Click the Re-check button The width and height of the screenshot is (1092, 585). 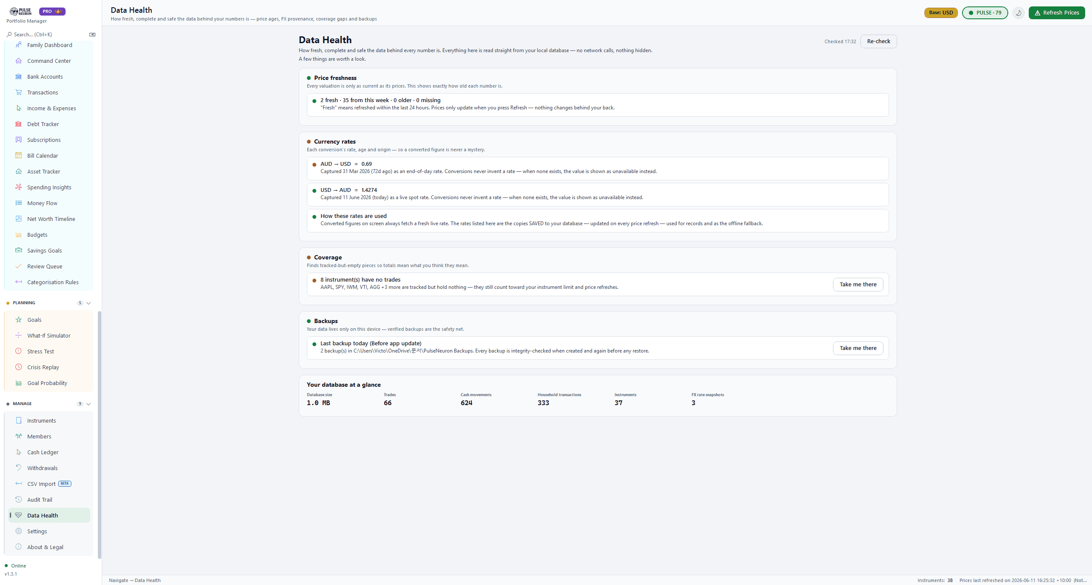pos(878,41)
